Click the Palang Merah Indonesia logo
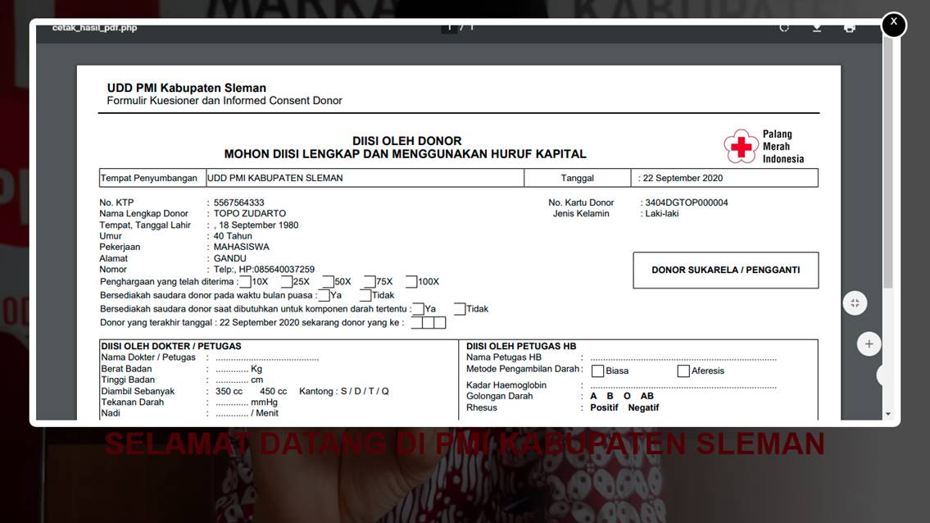Viewport: 930px width, 523px height. (764, 147)
